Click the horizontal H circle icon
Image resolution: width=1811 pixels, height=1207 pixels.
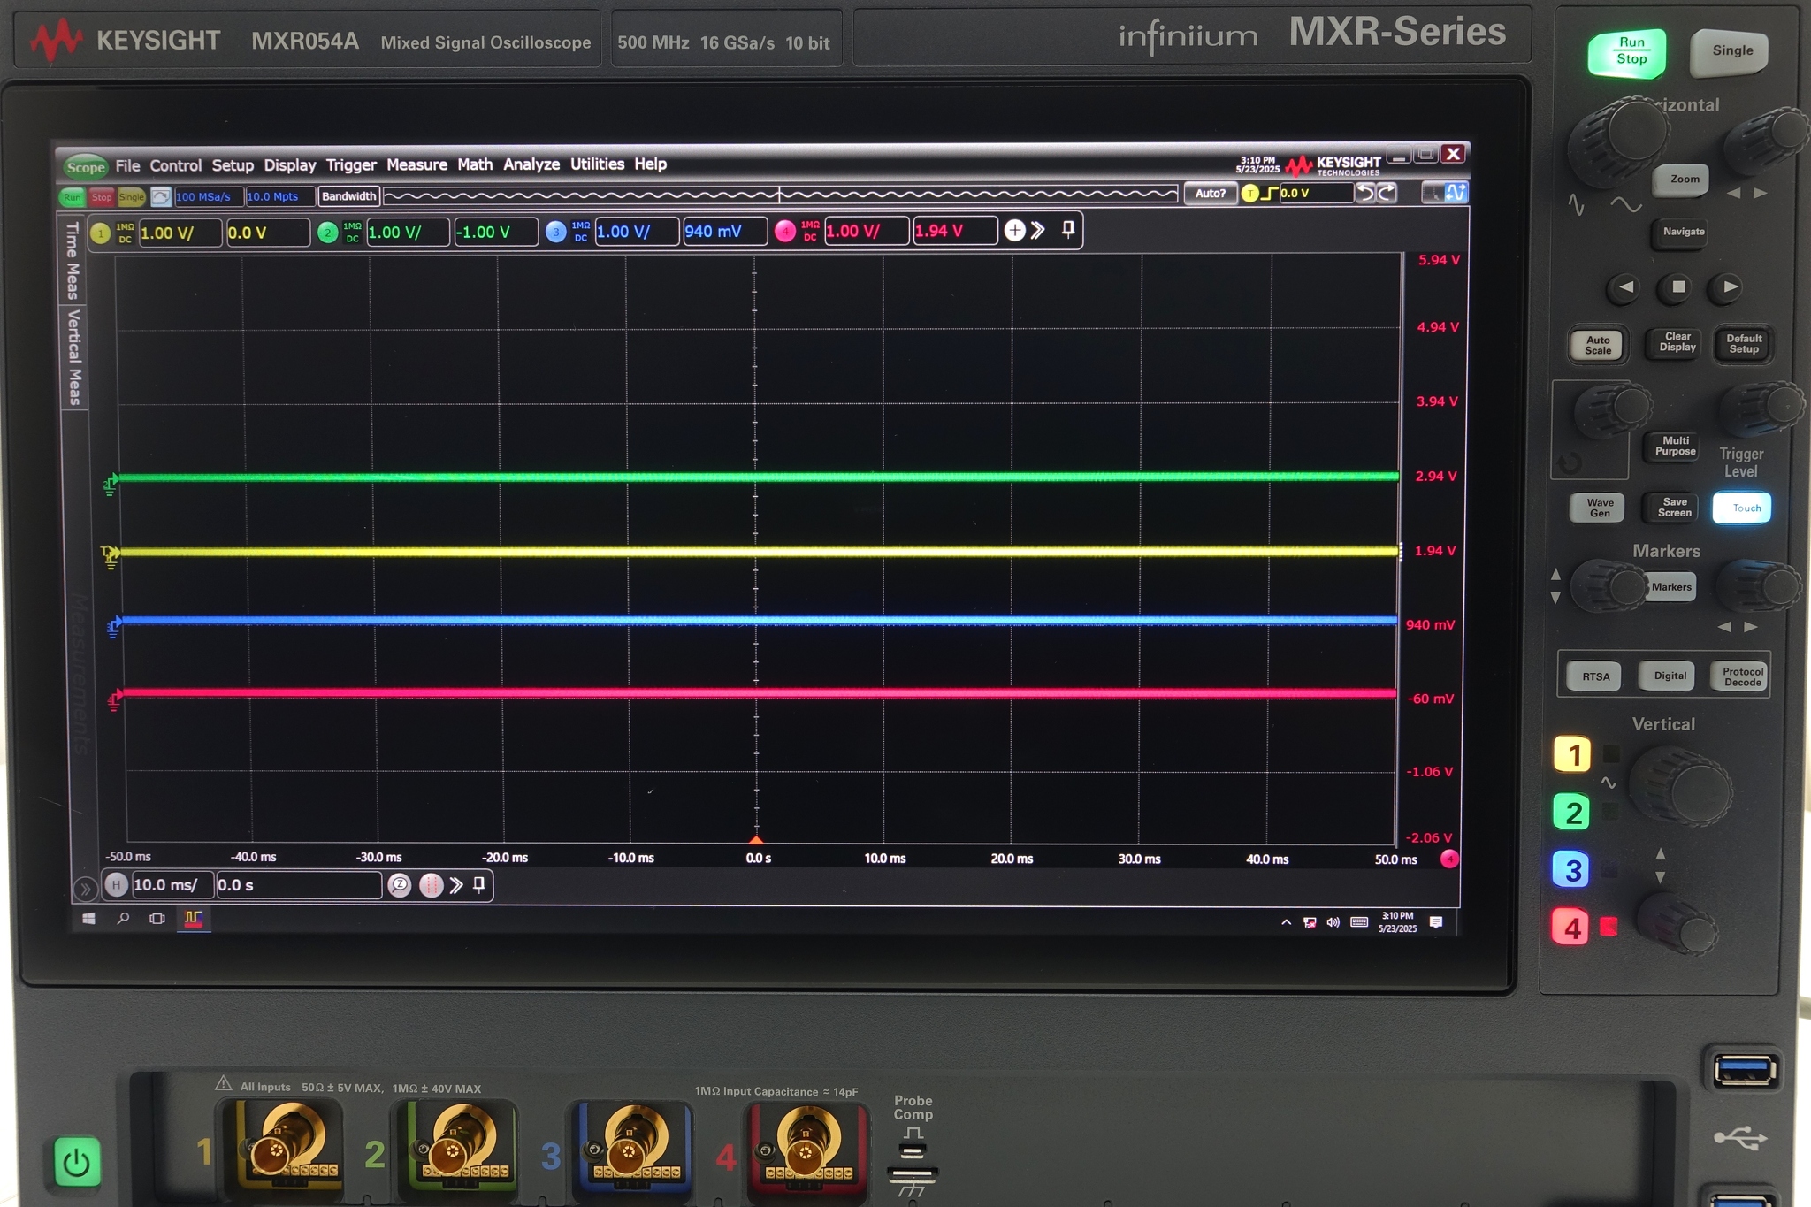point(116,884)
